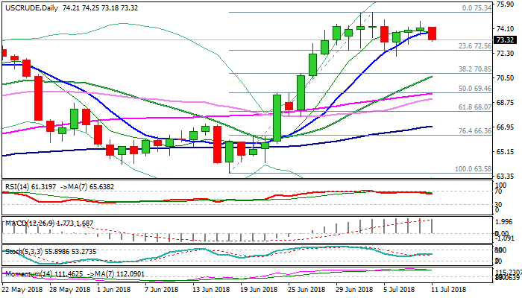Select the Momentum(14) indicator label
Image resolution: width=522 pixels, height=298 pixels.
(x=24, y=274)
